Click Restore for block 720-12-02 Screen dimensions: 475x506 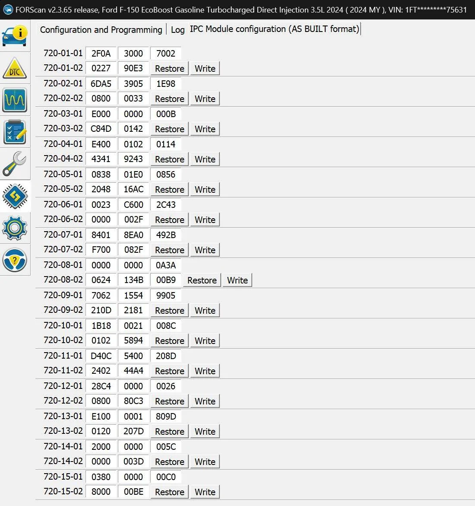(170, 401)
